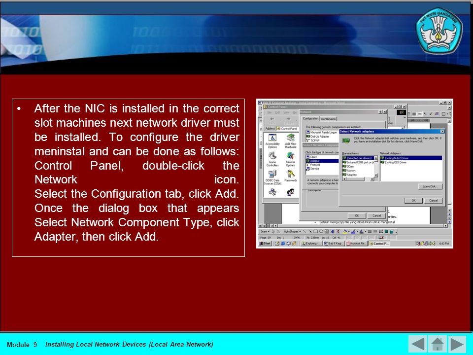Select 'Existing Ndis2 Driver' adapter
Image resolution: width=473 pixels, height=355 pixels.
pyautogui.click(x=411, y=158)
